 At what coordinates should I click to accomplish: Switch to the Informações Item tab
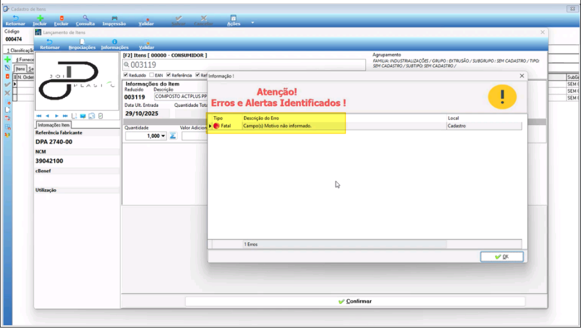(54, 125)
